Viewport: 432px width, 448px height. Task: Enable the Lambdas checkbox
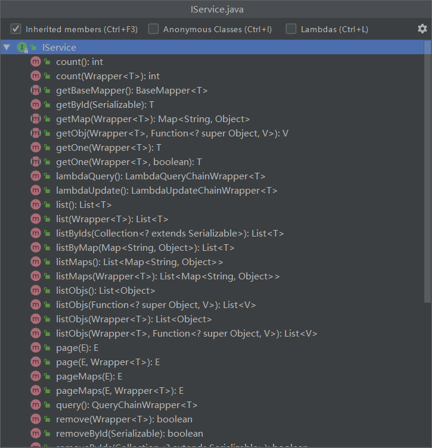coord(291,29)
